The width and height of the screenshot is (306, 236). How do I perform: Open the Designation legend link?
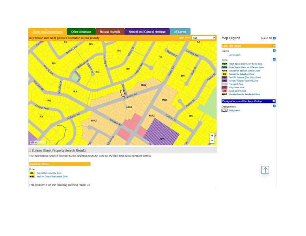235,110
